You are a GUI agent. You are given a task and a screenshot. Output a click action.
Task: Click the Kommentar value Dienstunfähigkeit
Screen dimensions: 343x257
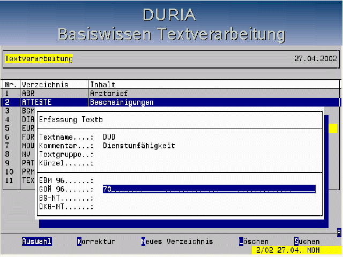(x=139, y=146)
